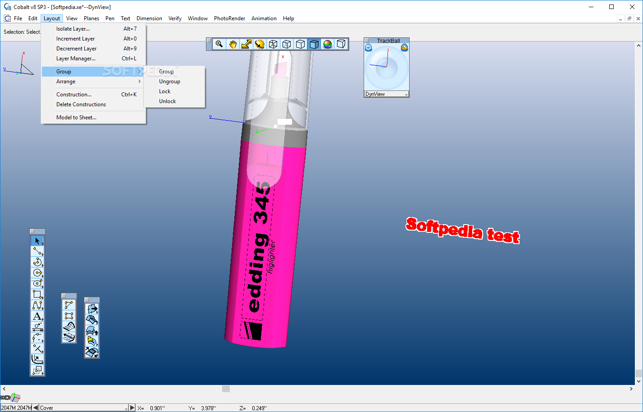This screenshot has width=643, height=412.
Task: Choose the Rectangle polygon tool
Action: coord(37,294)
